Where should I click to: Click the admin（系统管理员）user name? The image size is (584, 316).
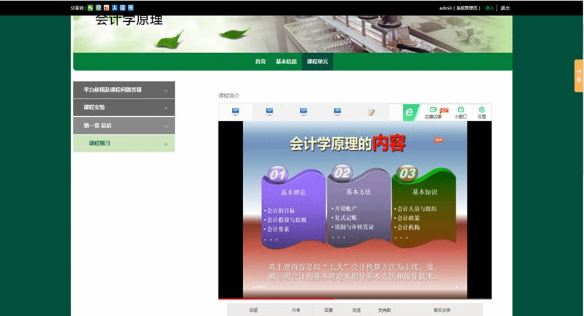pos(460,8)
